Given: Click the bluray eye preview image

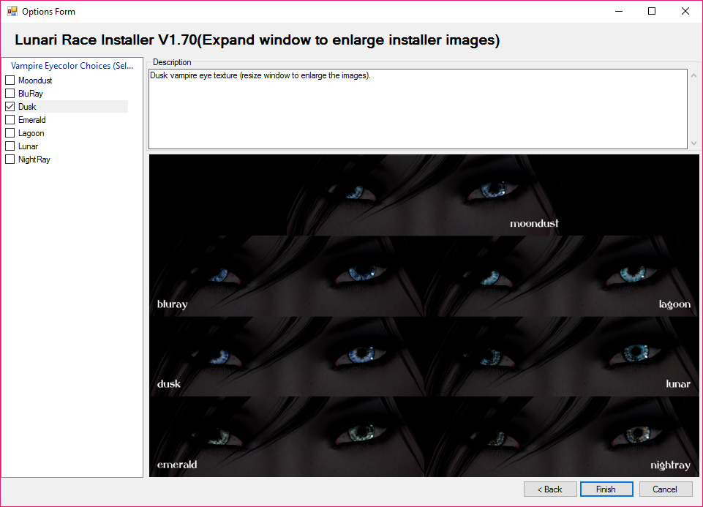Looking at the screenshot, I should click(287, 276).
